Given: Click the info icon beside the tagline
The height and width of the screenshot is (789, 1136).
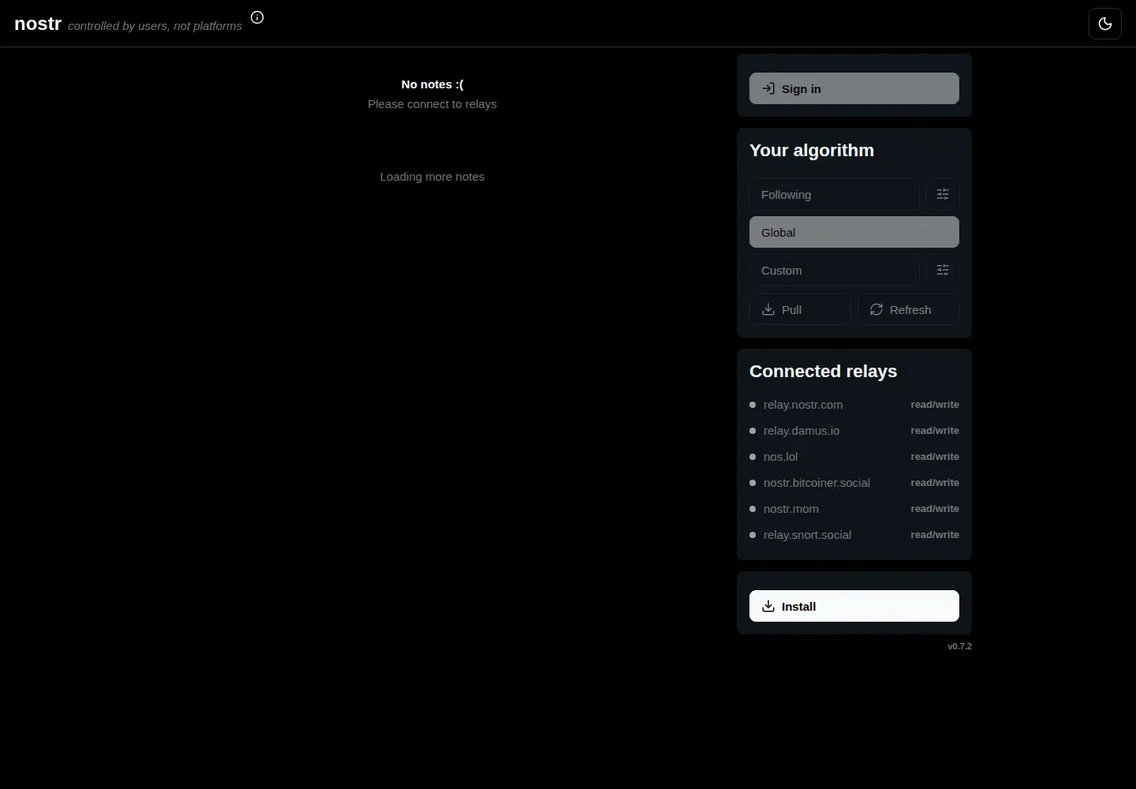Looking at the screenshot, I should coord(257,17).
